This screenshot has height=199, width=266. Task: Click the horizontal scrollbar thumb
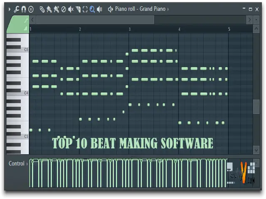(95, 20)
